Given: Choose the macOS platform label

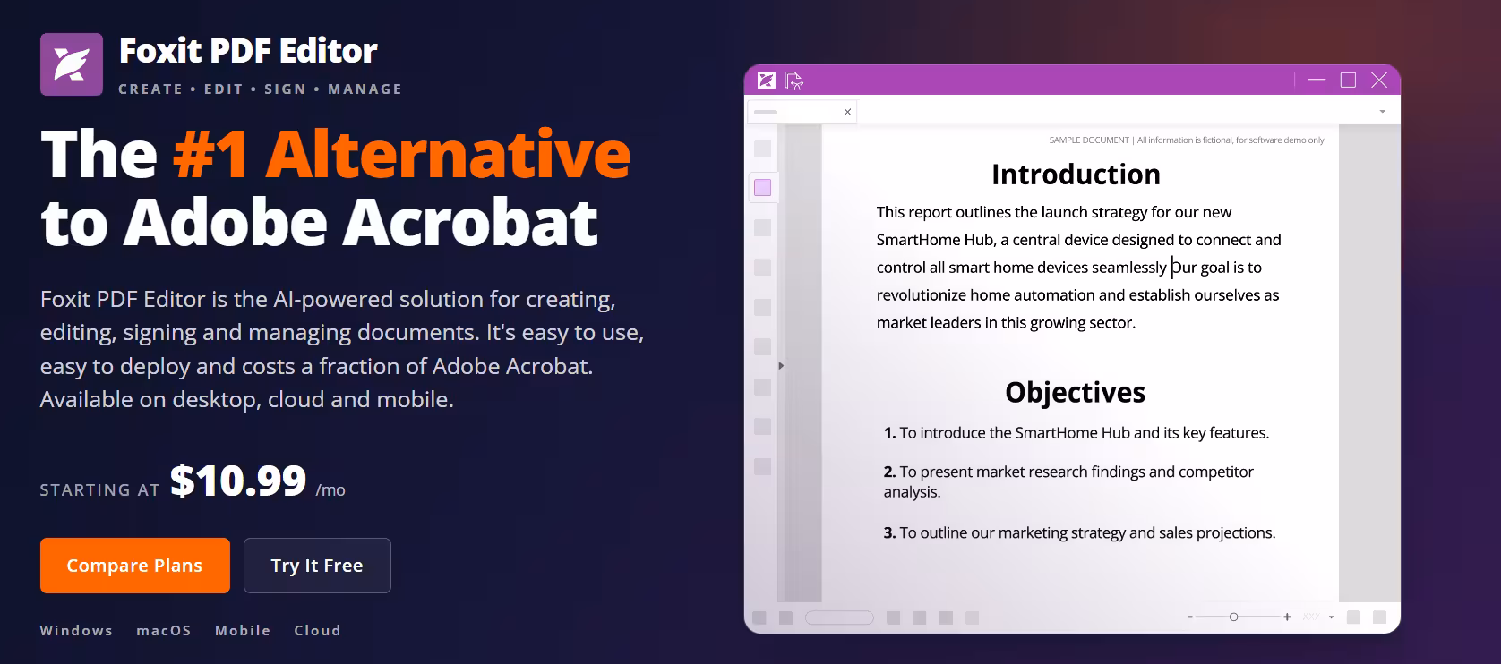Looking at the screenshot, I should point(164,630).
